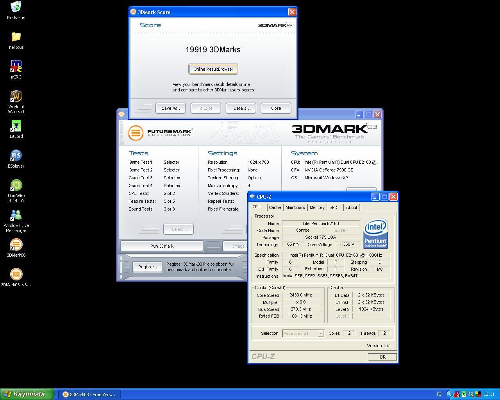500x400 pixels.
Task: Open the Memory tab in CPU-Z
Action: (317, 207)
